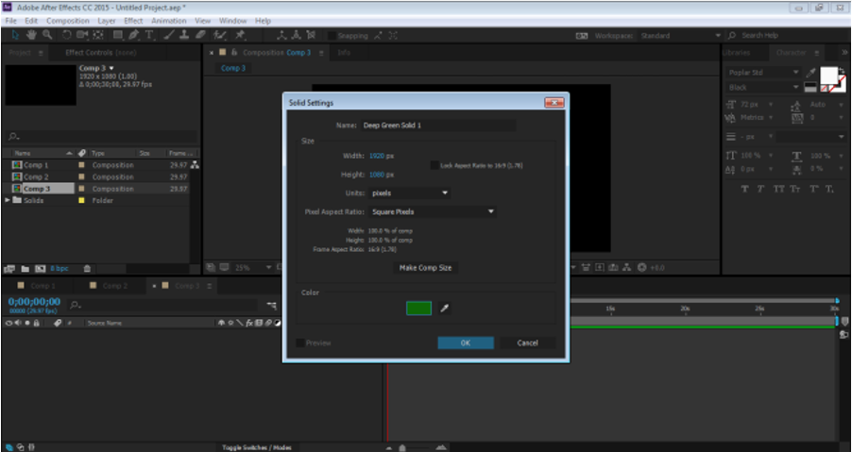Click the New Folder icon in Project panel
Screen dimensions: 852x452
click(x=25, y=269)
